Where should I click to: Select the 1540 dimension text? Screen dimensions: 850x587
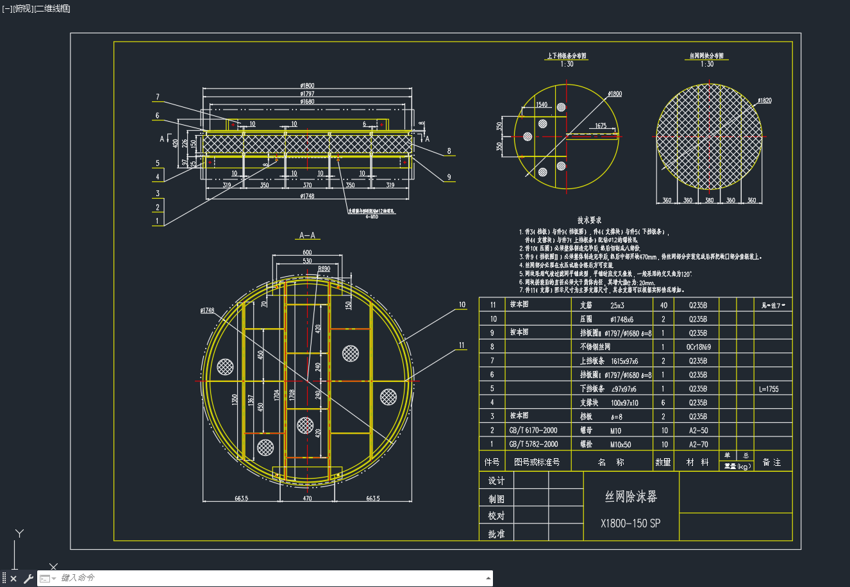pyautogui.click(x=542, y=104)
